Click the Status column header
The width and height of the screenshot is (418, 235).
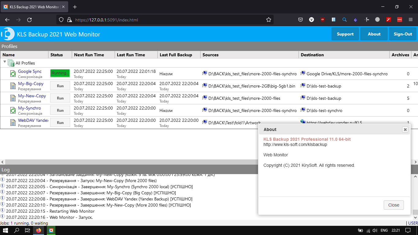[x=60, y=55]
